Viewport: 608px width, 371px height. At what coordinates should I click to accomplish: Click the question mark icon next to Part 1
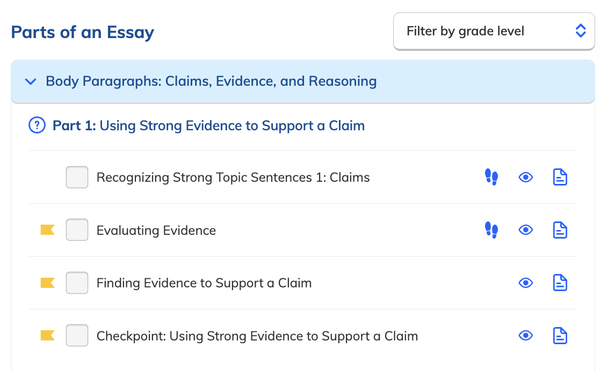[36, 125]
